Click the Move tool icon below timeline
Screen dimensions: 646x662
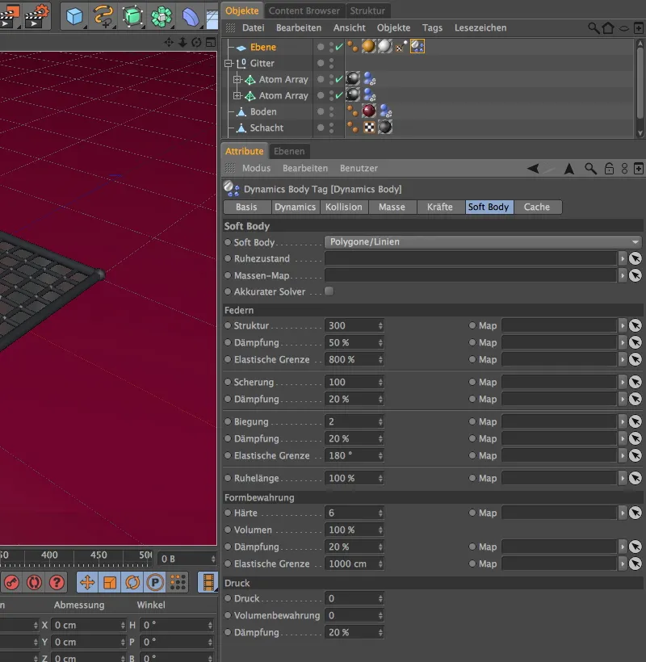[87, 583]
